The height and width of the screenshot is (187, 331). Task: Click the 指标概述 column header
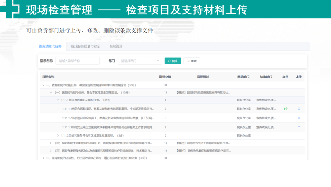pyautogui.click(x=203, y=77)
